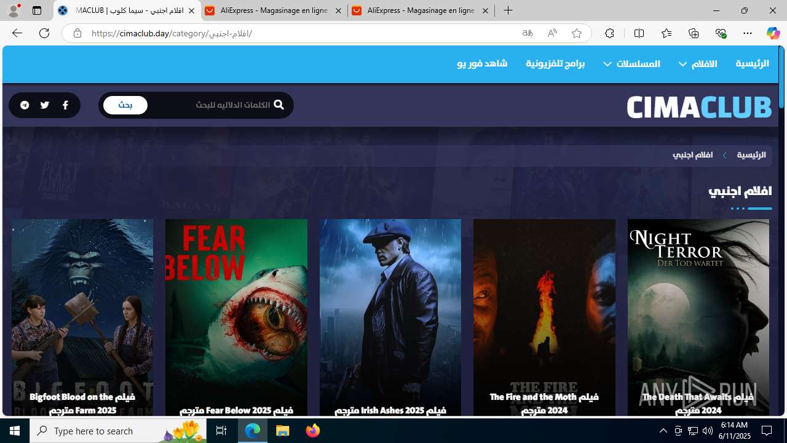Open the Extensions puzzle icon
787x443 pixels.
coord(609,33)
